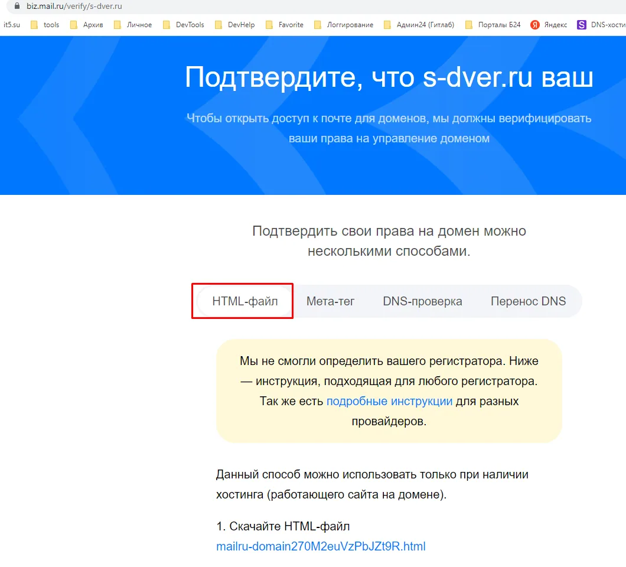Open the DevHelp bookmark folder
This screenshot has height=567, width=626.
(235, 25)
